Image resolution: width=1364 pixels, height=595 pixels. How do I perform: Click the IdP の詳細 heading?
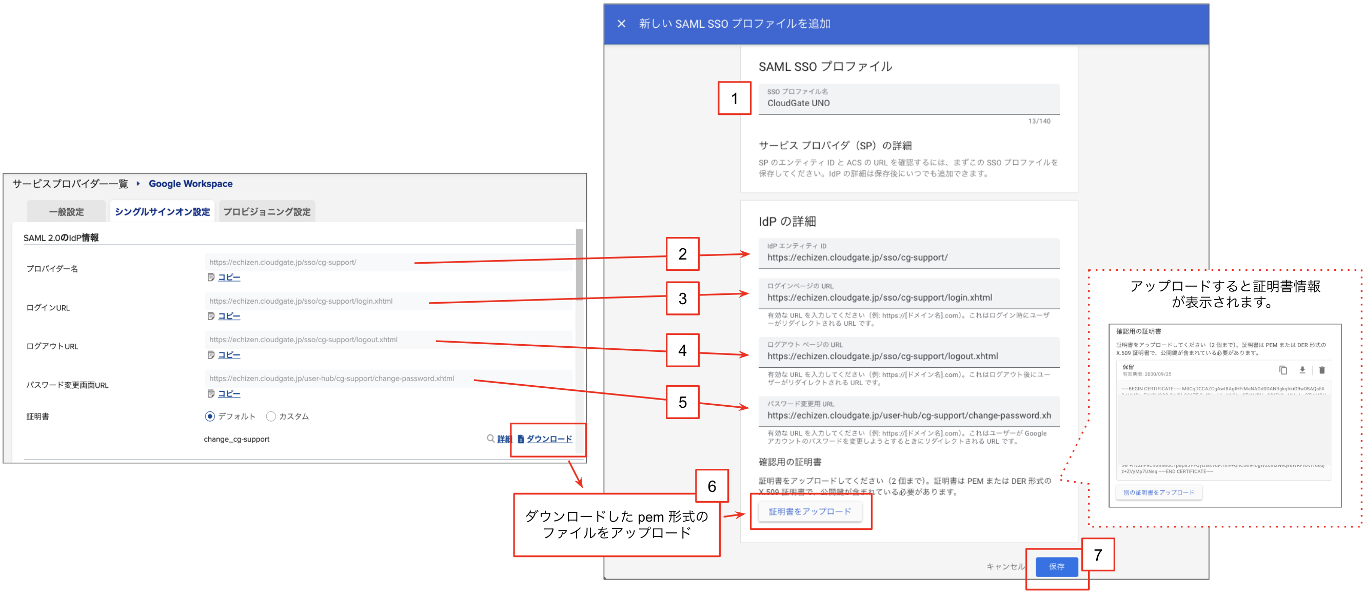(787, 221)
